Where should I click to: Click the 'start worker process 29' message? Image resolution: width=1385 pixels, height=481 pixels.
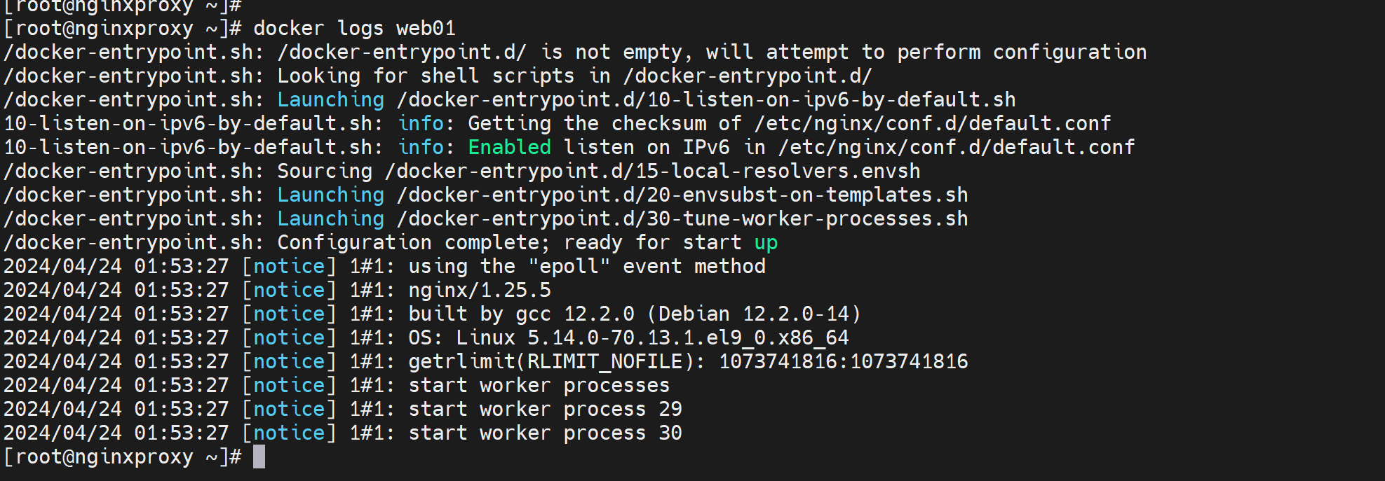(545, 410)
